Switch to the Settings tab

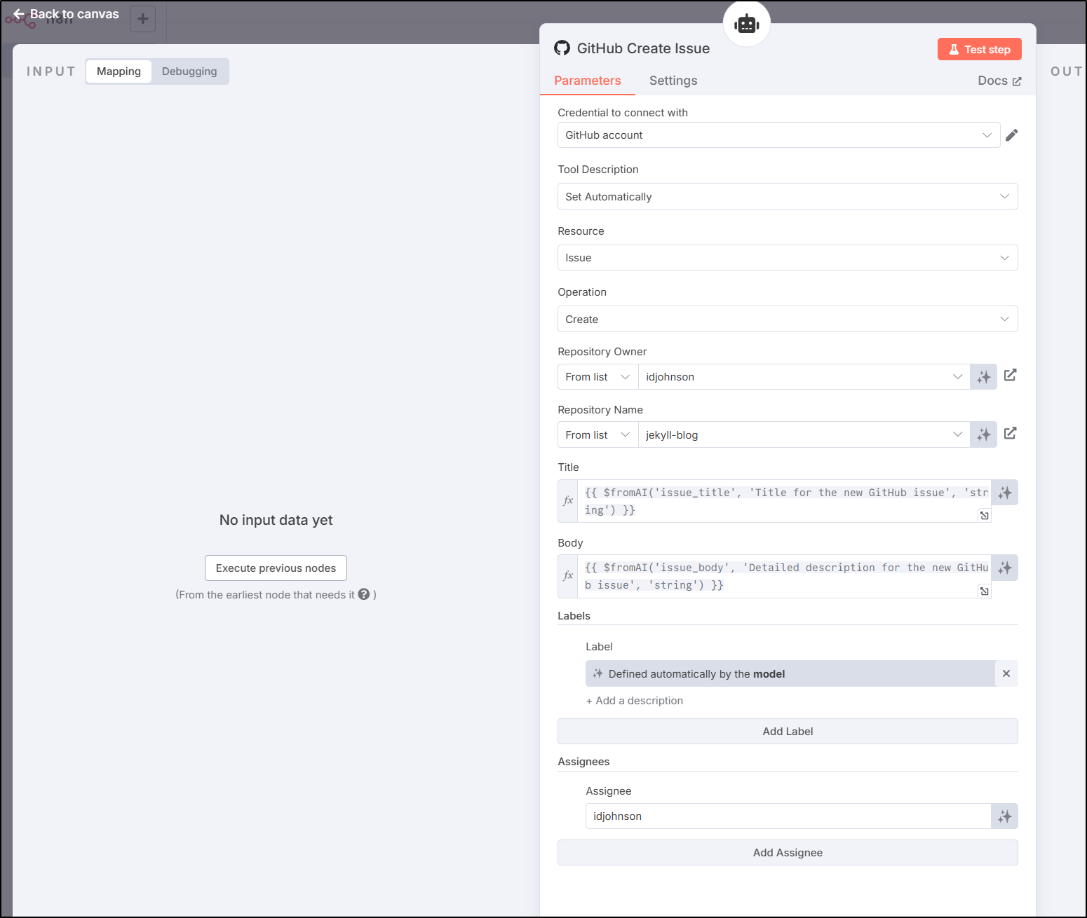point(673,81)
